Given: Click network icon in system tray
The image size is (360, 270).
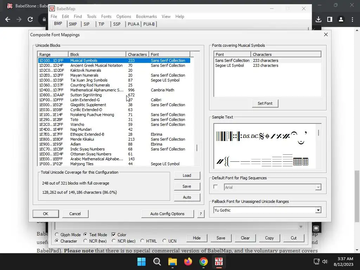Looking at the screenshot, I should pyautogui.click(x=317, y=262).
